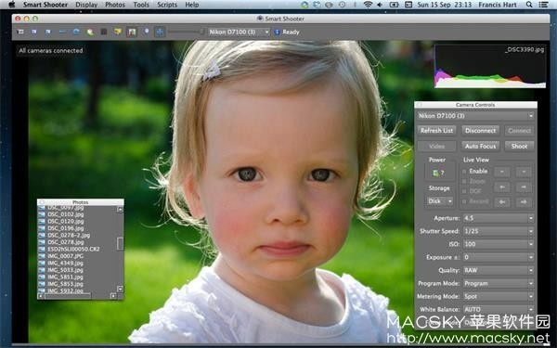The width and height of the screenshot is (557, 348).
Task: Toggle the Live View DOF checkbox
Action: click(464, 191)
